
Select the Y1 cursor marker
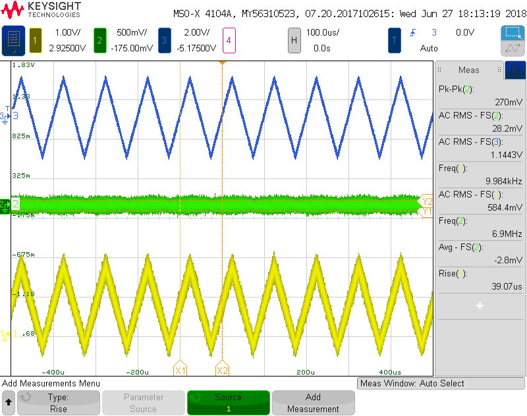[426, 212]
